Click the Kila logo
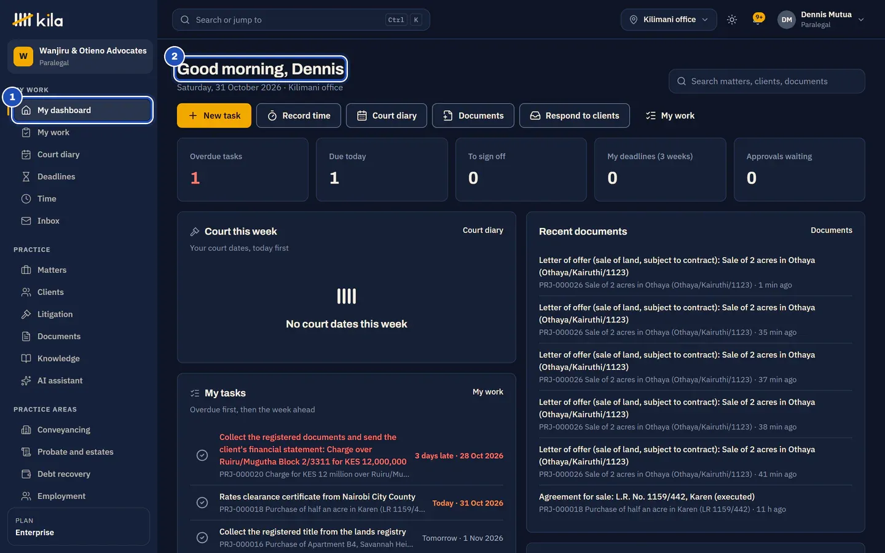885x553 pixels. [37, 20]
